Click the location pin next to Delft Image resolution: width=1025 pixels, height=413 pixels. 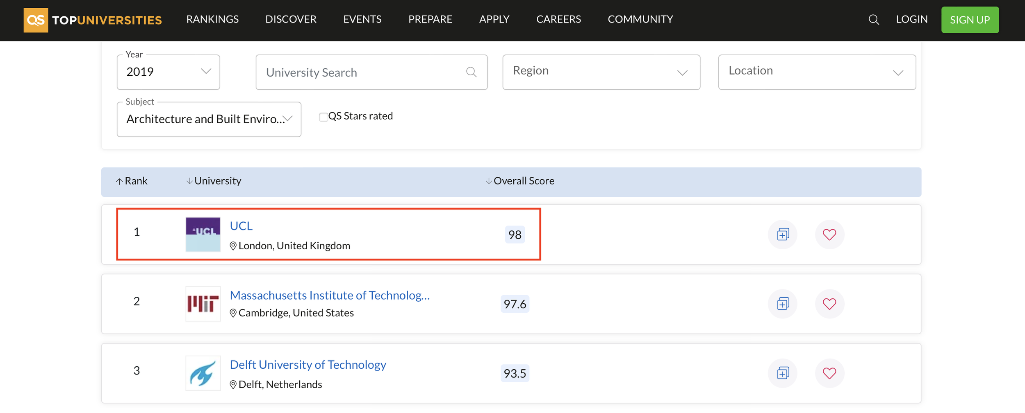[233, 385]
